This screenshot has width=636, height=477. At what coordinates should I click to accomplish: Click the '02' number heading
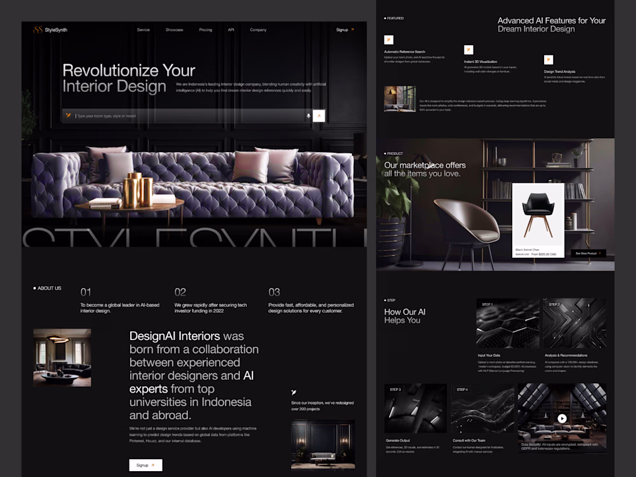pos(180,292)
